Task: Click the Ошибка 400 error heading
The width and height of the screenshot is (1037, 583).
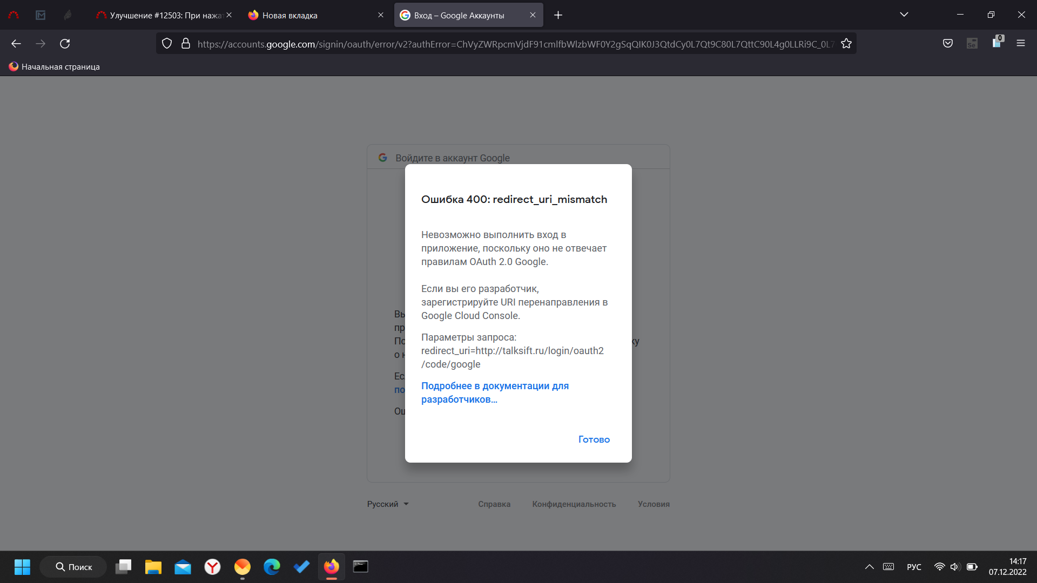Action: tap(514, 200)
